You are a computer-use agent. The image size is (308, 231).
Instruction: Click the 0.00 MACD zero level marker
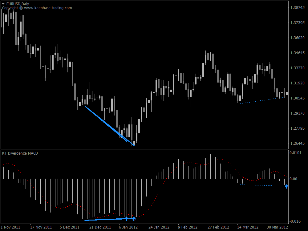point(294,178)
